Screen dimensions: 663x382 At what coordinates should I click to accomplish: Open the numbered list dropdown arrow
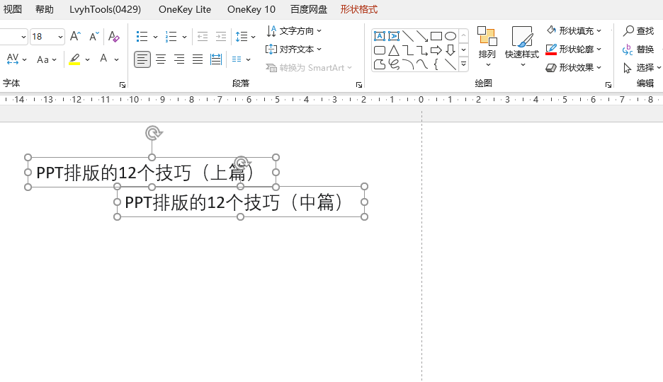pyautogui.click(x=184, y=37)
